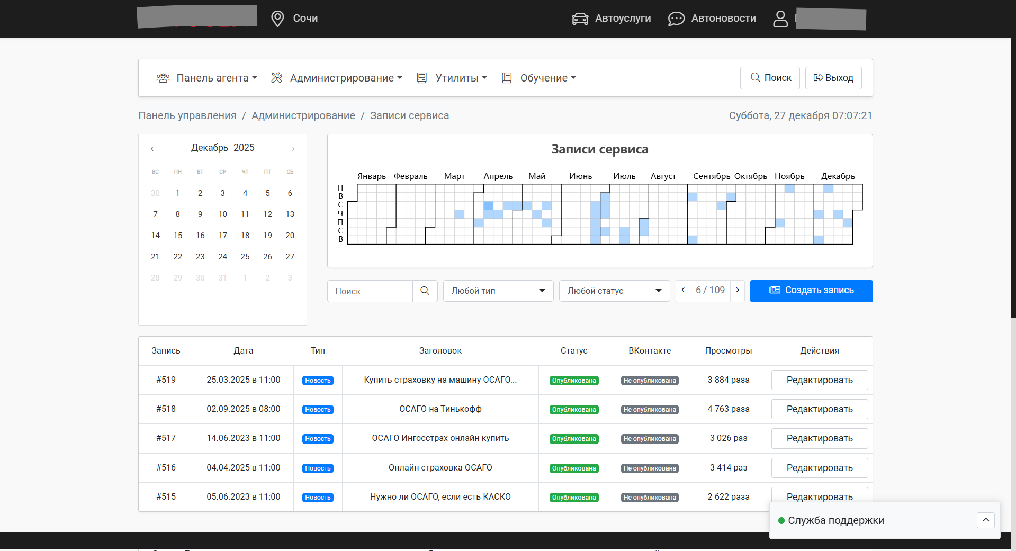
Task: Click the Создать запись button
Action: [811, 291]
